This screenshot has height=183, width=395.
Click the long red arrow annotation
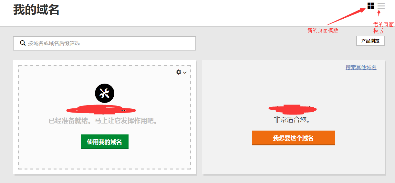click(346, 16)
